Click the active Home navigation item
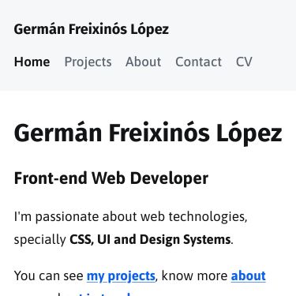Viewport: 296px width, 296px height. [x=32, y=62]
